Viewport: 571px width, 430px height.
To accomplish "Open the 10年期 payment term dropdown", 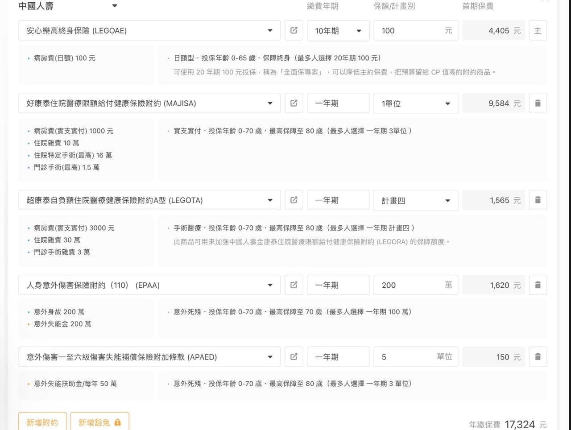I will pyautogui.click(x=338, y=30).
